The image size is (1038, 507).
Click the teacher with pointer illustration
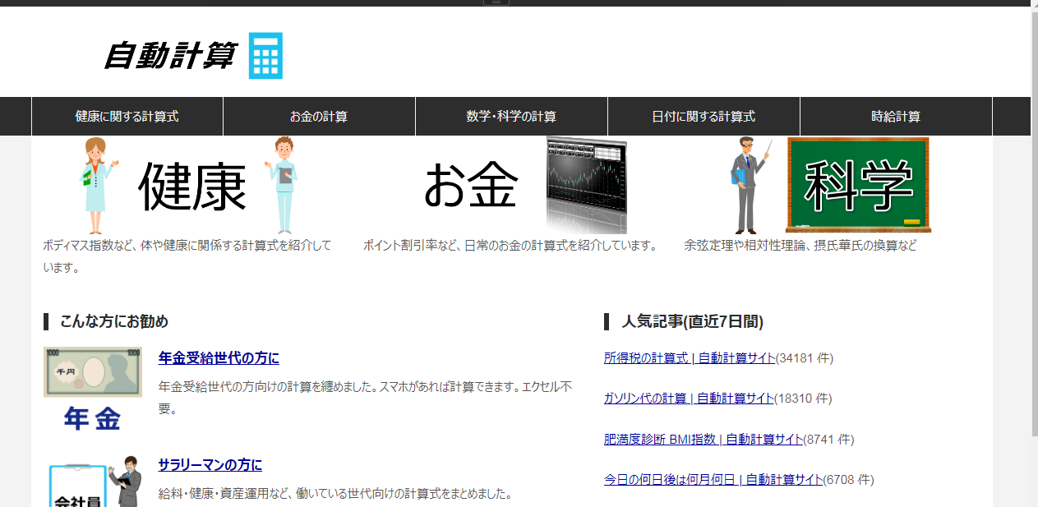click(x=750, y=185)
